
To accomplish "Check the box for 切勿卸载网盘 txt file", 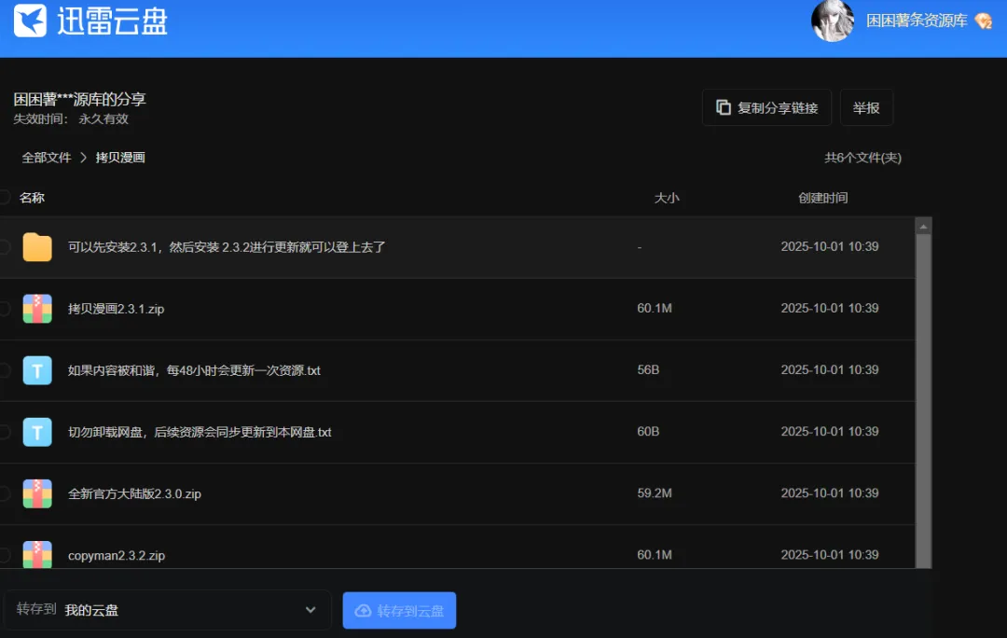I will click(x=5, y=432).
